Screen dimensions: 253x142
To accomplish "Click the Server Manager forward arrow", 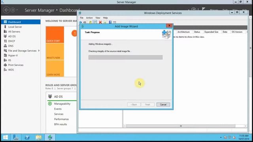I will click(13, 10).
